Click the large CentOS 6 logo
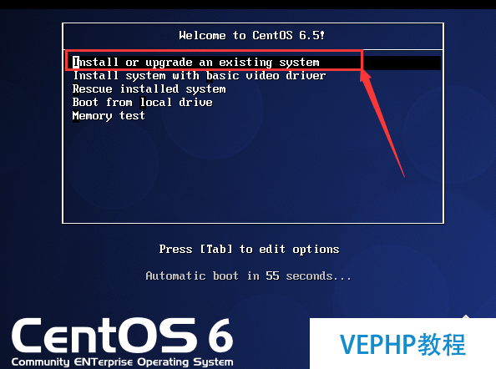 123,336
